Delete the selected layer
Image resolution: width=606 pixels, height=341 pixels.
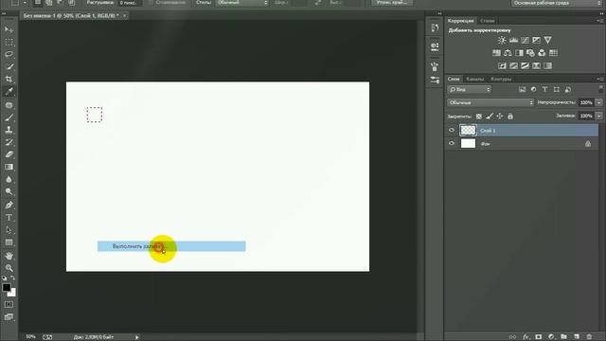point(589,337)
